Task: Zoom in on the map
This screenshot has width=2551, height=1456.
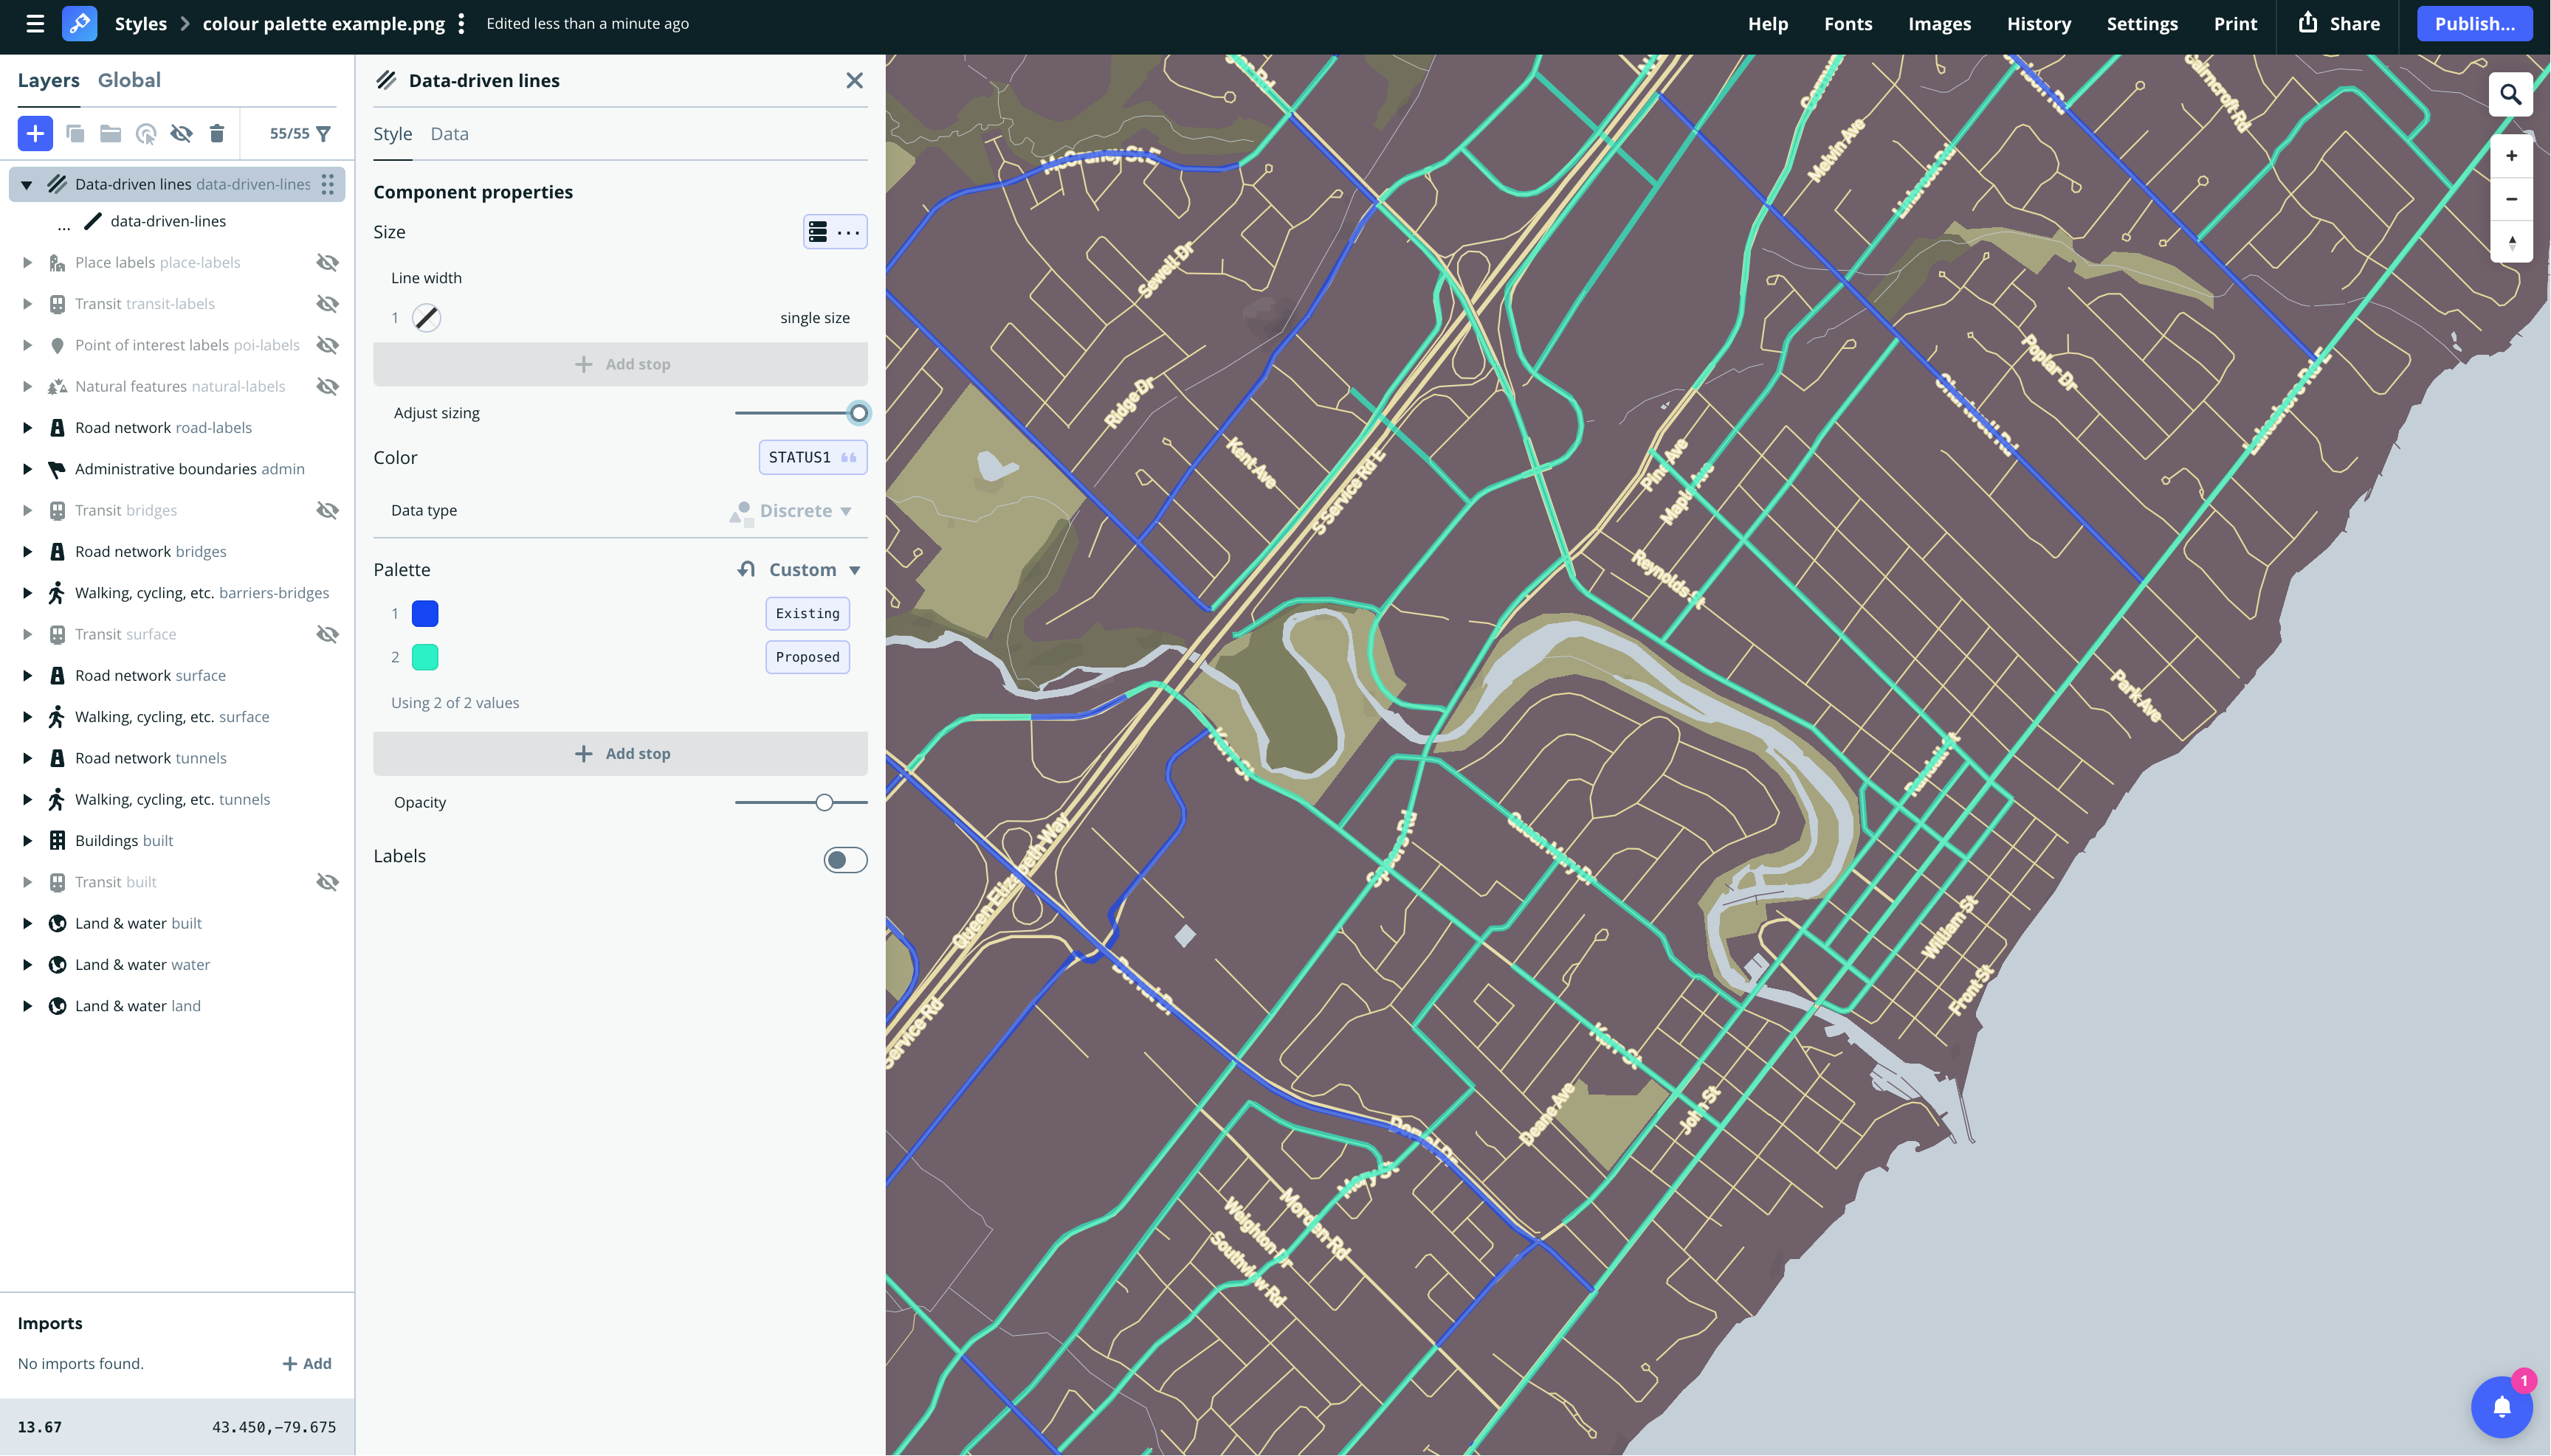Action: [x=2510, y=156]
